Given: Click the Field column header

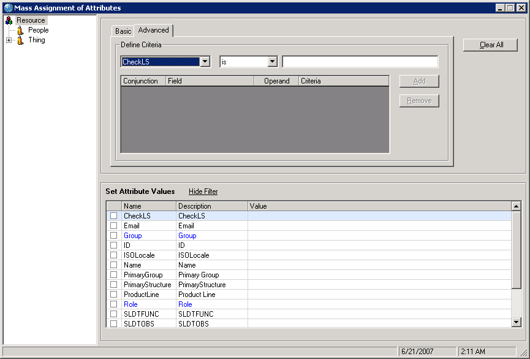Looking at the screenshot, I should (x=210, y=81).
